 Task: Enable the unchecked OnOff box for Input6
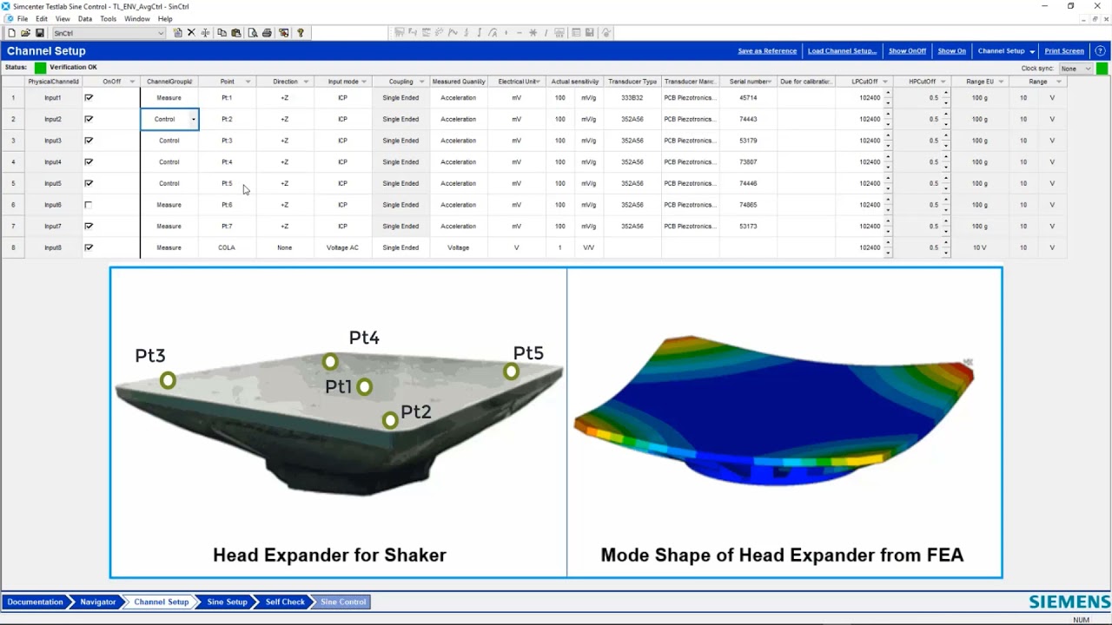pyautogui.click(x=88, y=205)
